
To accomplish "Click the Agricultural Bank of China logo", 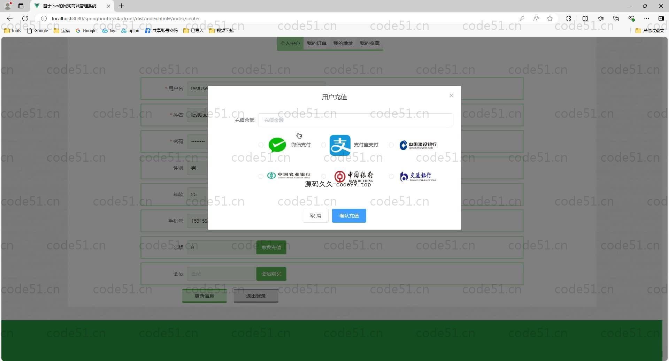I will click(289, 175).
